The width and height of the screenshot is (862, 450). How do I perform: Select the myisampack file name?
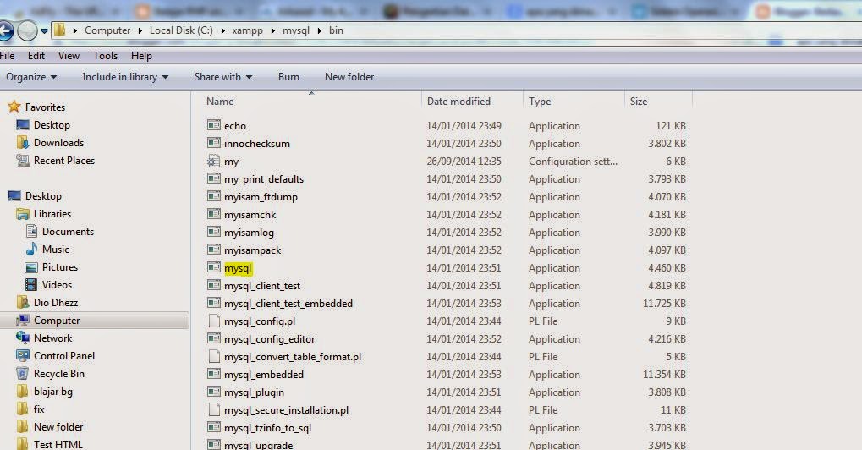tap(252, 250)
